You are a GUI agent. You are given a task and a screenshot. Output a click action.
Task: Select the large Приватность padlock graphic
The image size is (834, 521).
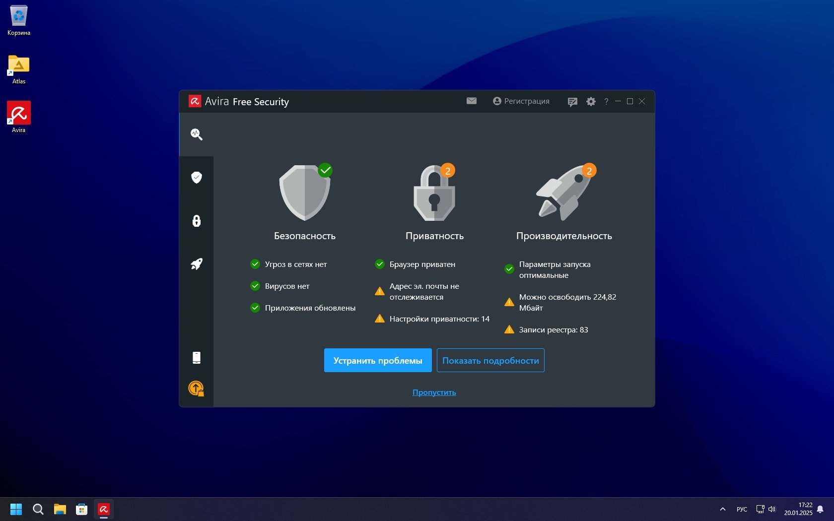pyautogui.click(x=434, y=194)
